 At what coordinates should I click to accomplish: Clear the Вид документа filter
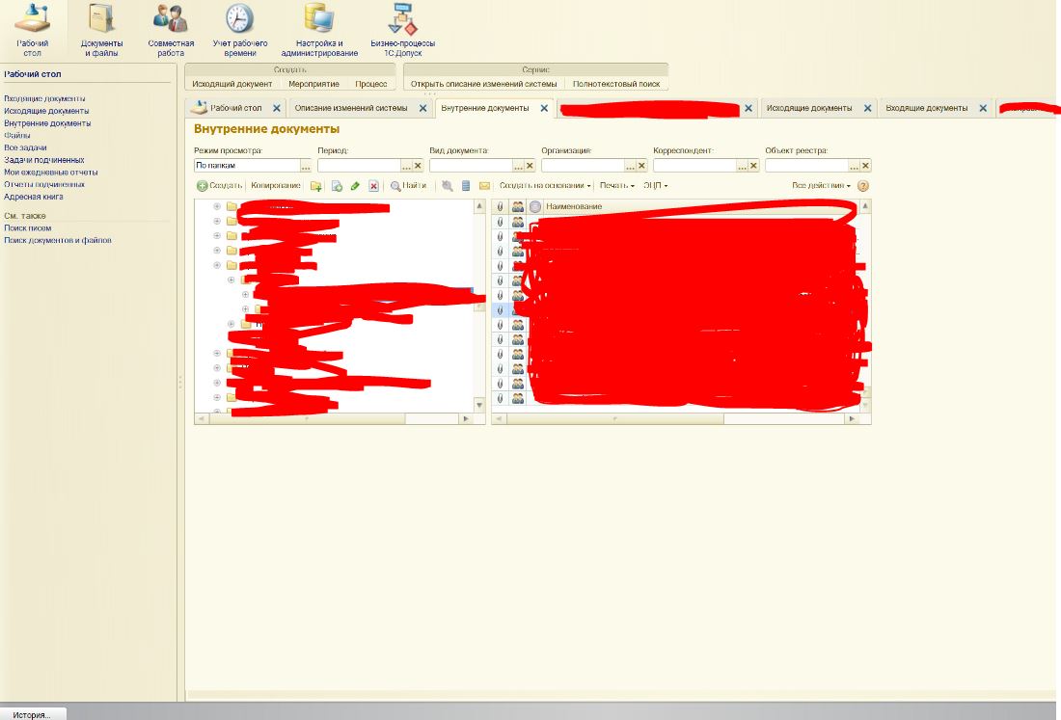[530, 166]
